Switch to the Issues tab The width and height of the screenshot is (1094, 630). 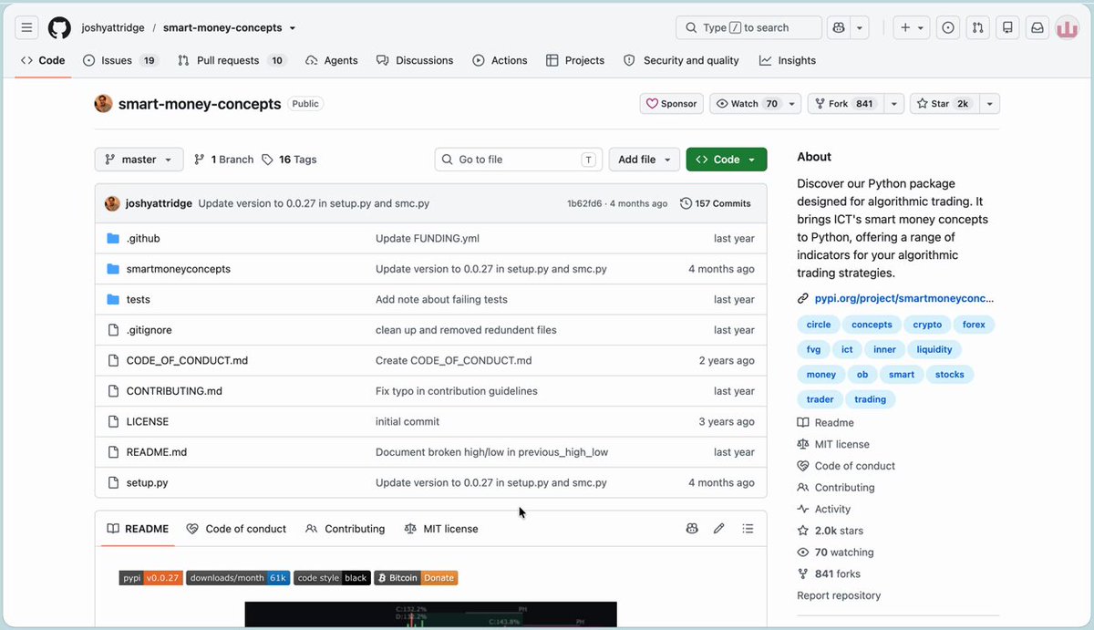pos(120,60)
